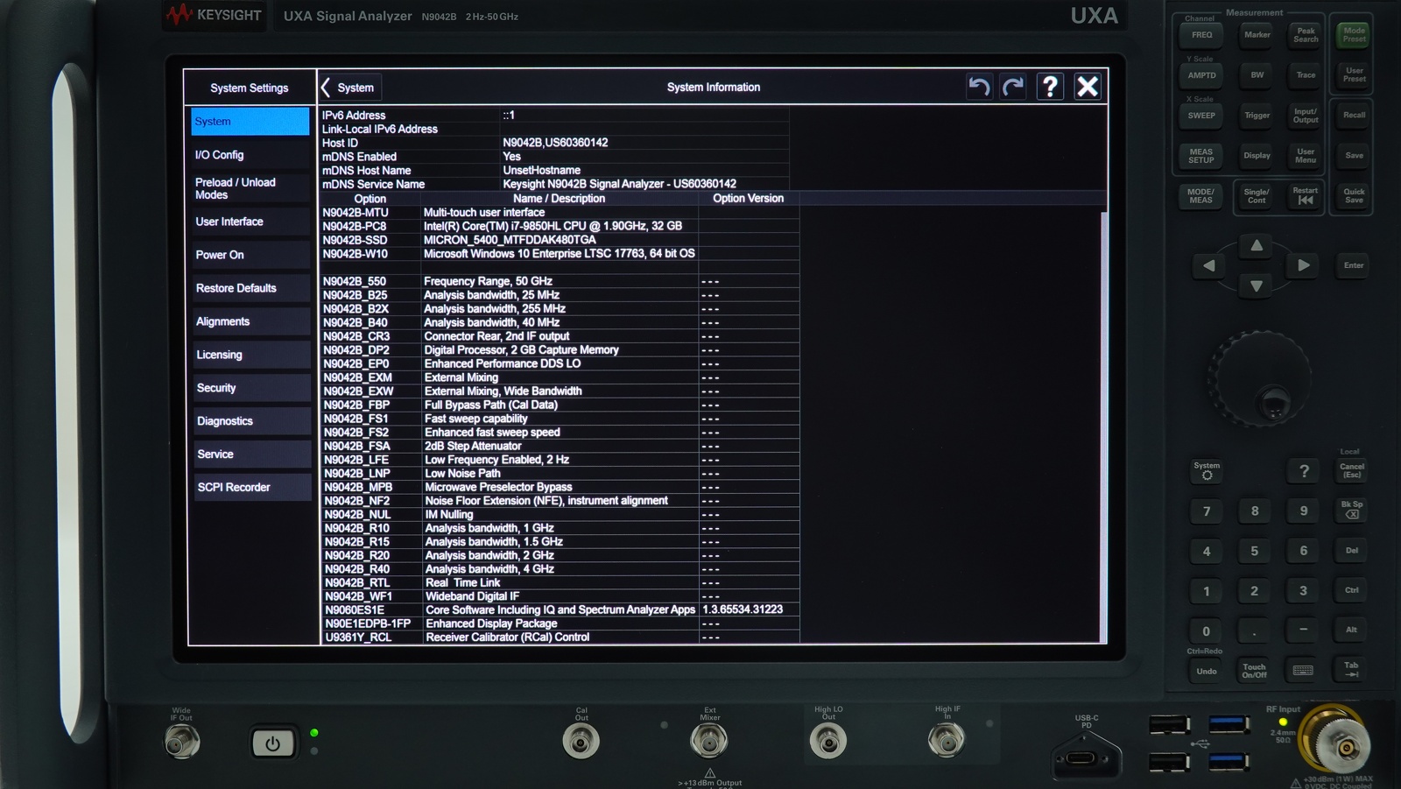Viewport: 1401px width, 789px height.
Task: Go back using the System chevron button
Action: (x=349, y=88)
